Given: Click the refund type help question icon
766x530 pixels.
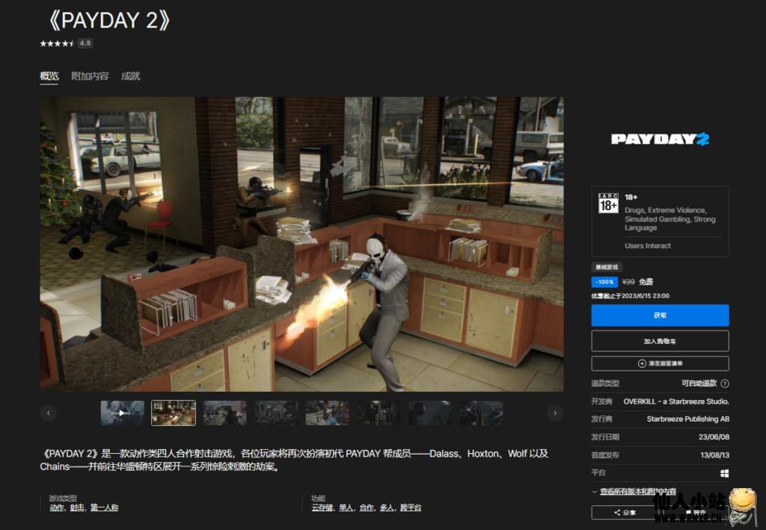Looking at the screenshot, I should [x=724, y=383].
